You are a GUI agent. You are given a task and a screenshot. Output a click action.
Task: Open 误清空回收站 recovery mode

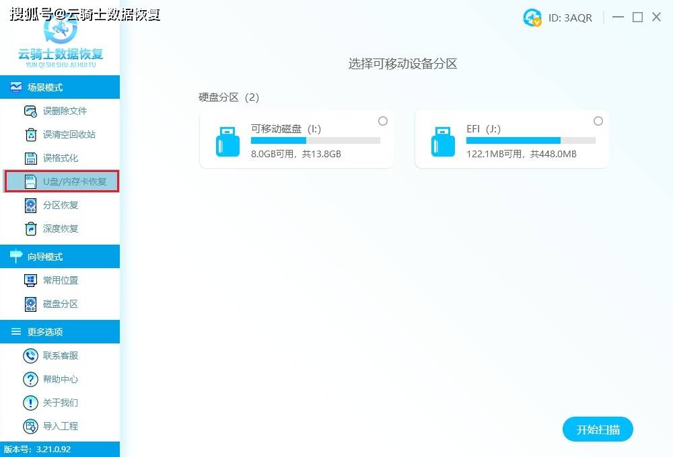click(x=60, y=134)
